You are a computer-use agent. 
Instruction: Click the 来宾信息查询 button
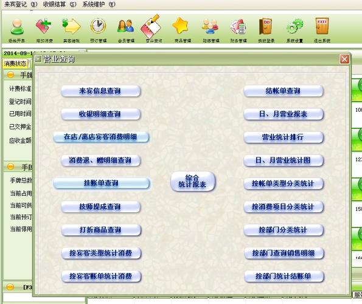(x=100, y=91)
